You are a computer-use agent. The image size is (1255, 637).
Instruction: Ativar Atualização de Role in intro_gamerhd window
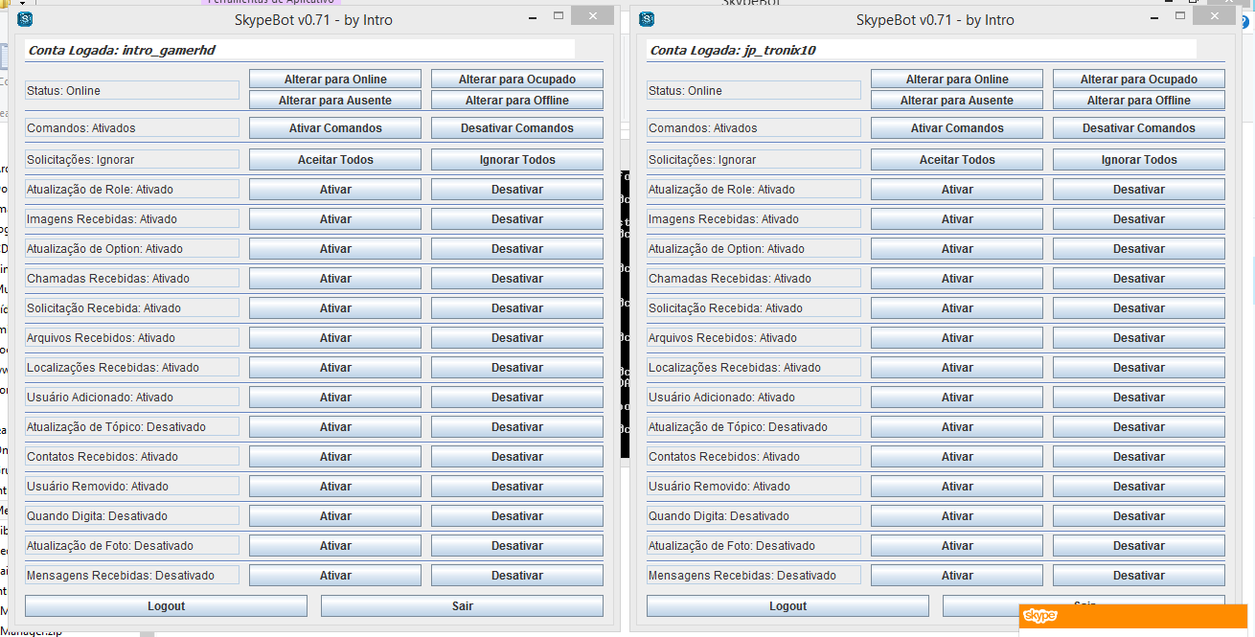335,189
